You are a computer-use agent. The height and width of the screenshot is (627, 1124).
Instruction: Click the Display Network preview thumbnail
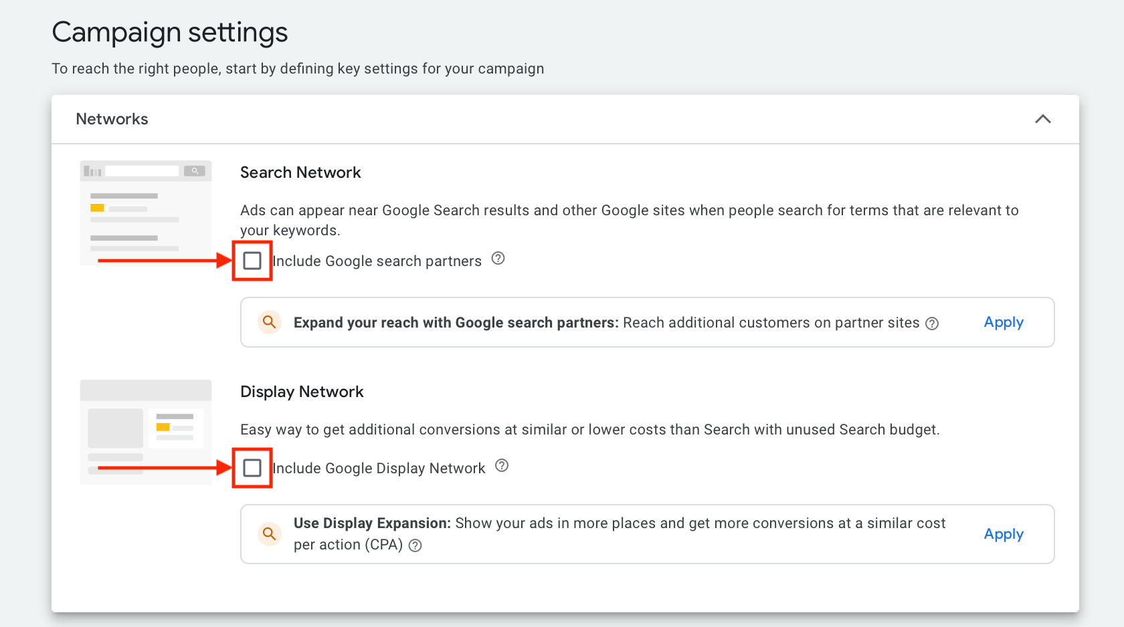(145, 432)
